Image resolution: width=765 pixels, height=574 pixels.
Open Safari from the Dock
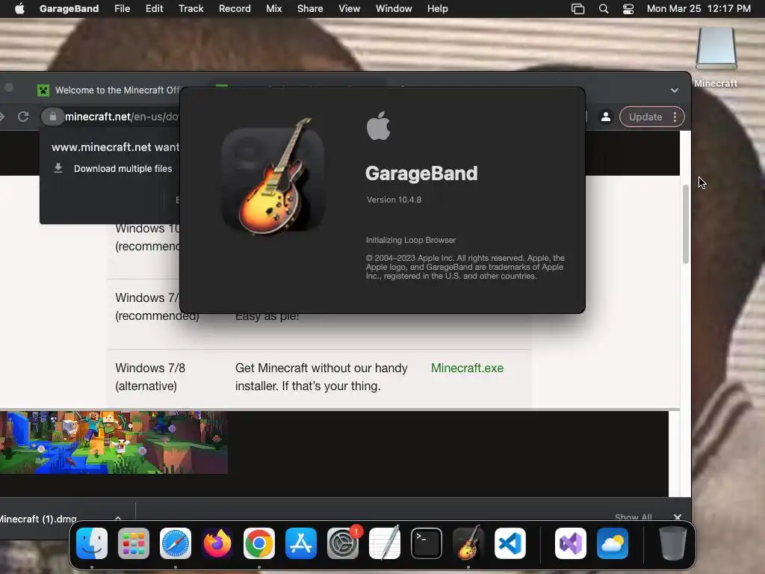tap(176, 543)
